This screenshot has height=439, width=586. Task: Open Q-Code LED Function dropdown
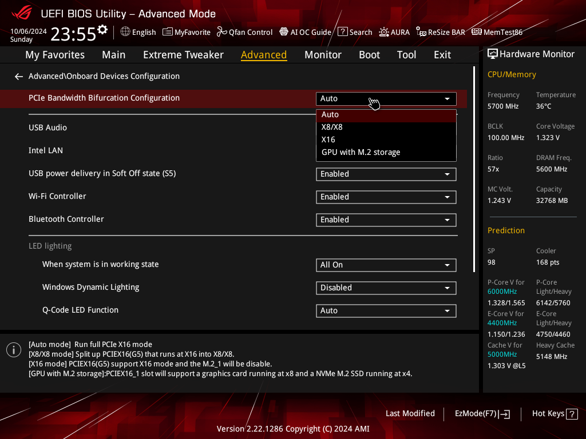click(386, 310)
